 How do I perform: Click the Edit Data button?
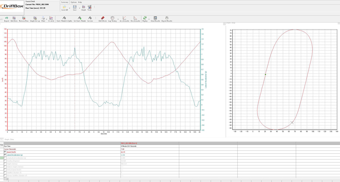[14, 19]
